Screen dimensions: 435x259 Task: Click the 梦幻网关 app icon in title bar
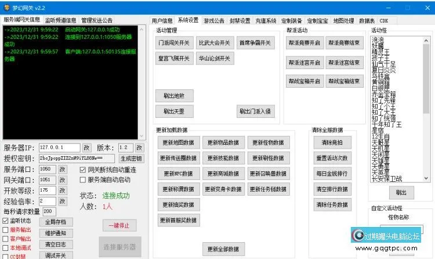[x=6, y=8]
